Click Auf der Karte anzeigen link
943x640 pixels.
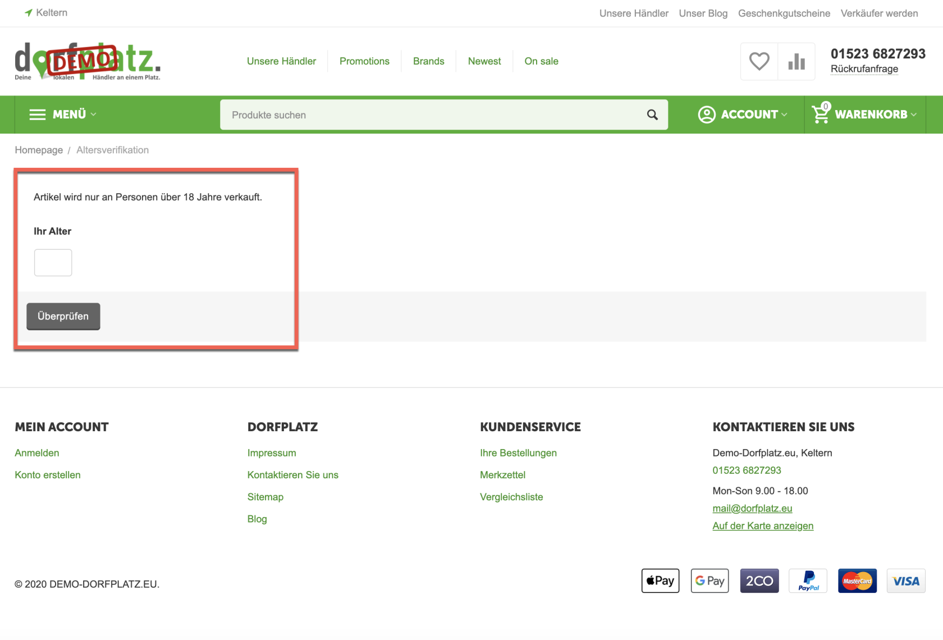(763, 525)
